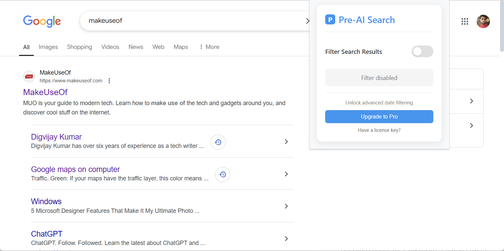Open three-dot options for MakeUseOf result
Viewport: 504px width, 251px height.
point(109,81)
